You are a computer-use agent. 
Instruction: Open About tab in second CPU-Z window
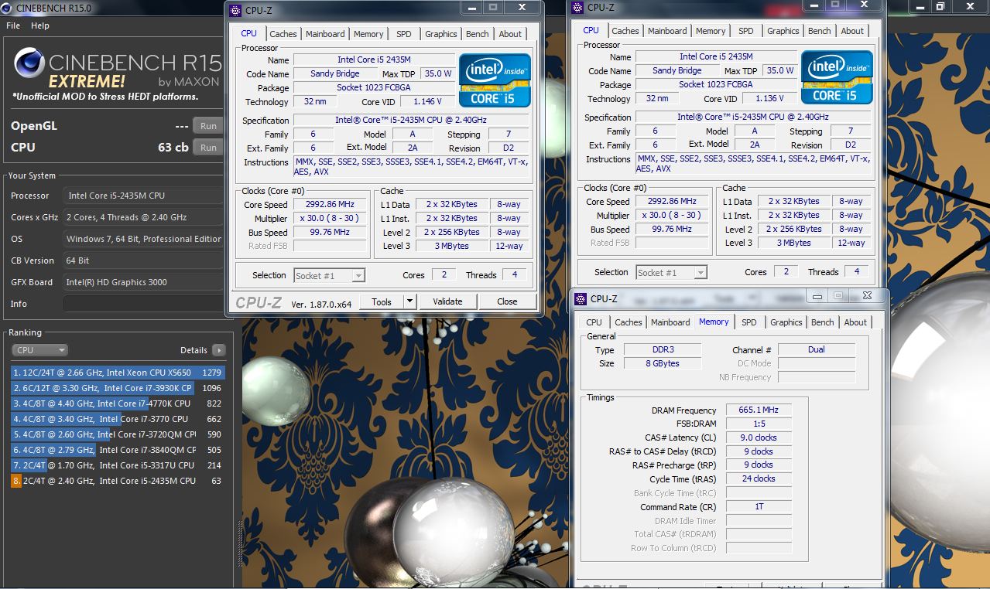pyautogui.click(x=852, y=31)
